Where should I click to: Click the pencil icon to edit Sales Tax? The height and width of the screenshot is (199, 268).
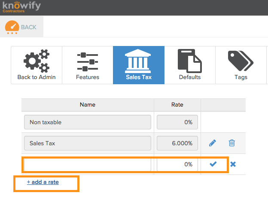(x=213, y=143)
